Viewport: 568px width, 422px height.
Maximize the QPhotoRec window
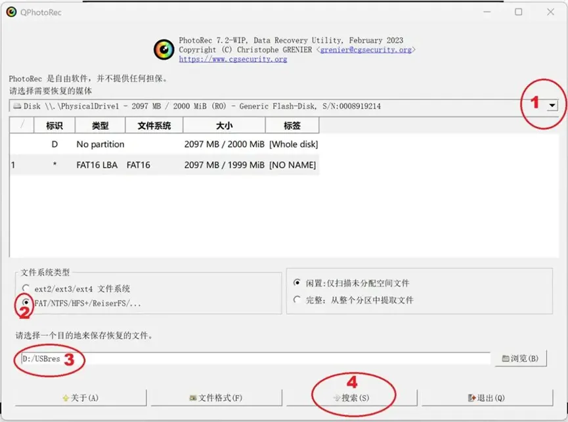[x=519, y=12]
